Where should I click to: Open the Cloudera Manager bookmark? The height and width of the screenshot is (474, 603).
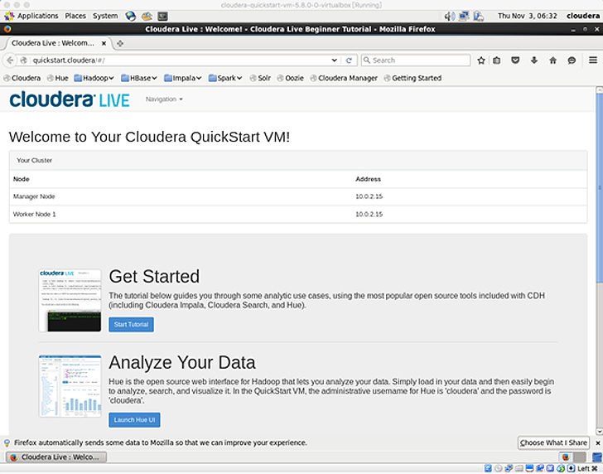tap(344, 78)
